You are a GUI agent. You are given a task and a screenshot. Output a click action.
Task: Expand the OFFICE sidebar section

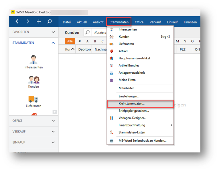pos(53,121)
